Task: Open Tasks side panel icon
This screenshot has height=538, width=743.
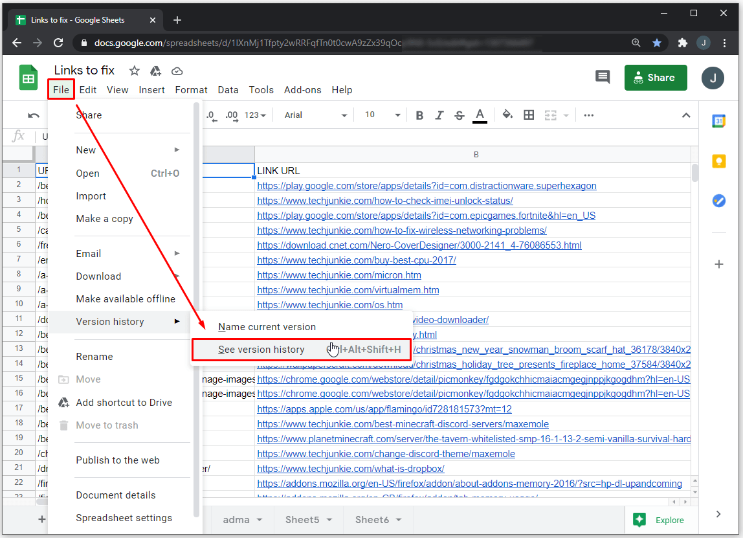Action: click(718, 201)
